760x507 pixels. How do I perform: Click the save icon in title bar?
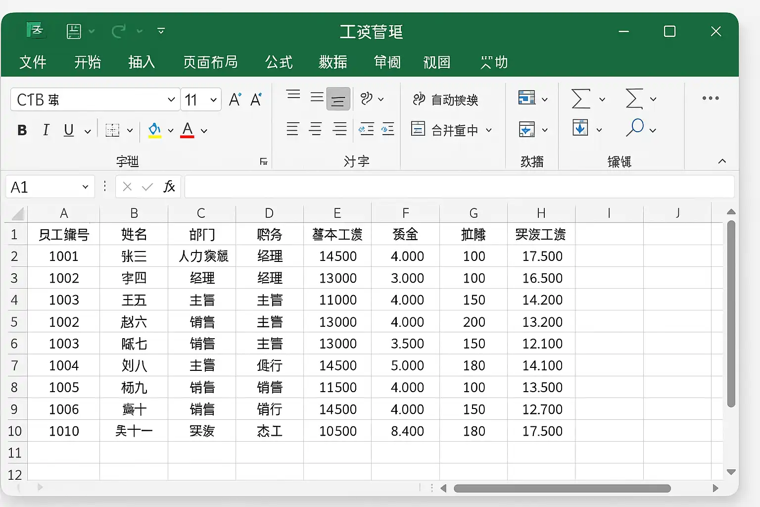pyautogui.click(x=74, y=31)
